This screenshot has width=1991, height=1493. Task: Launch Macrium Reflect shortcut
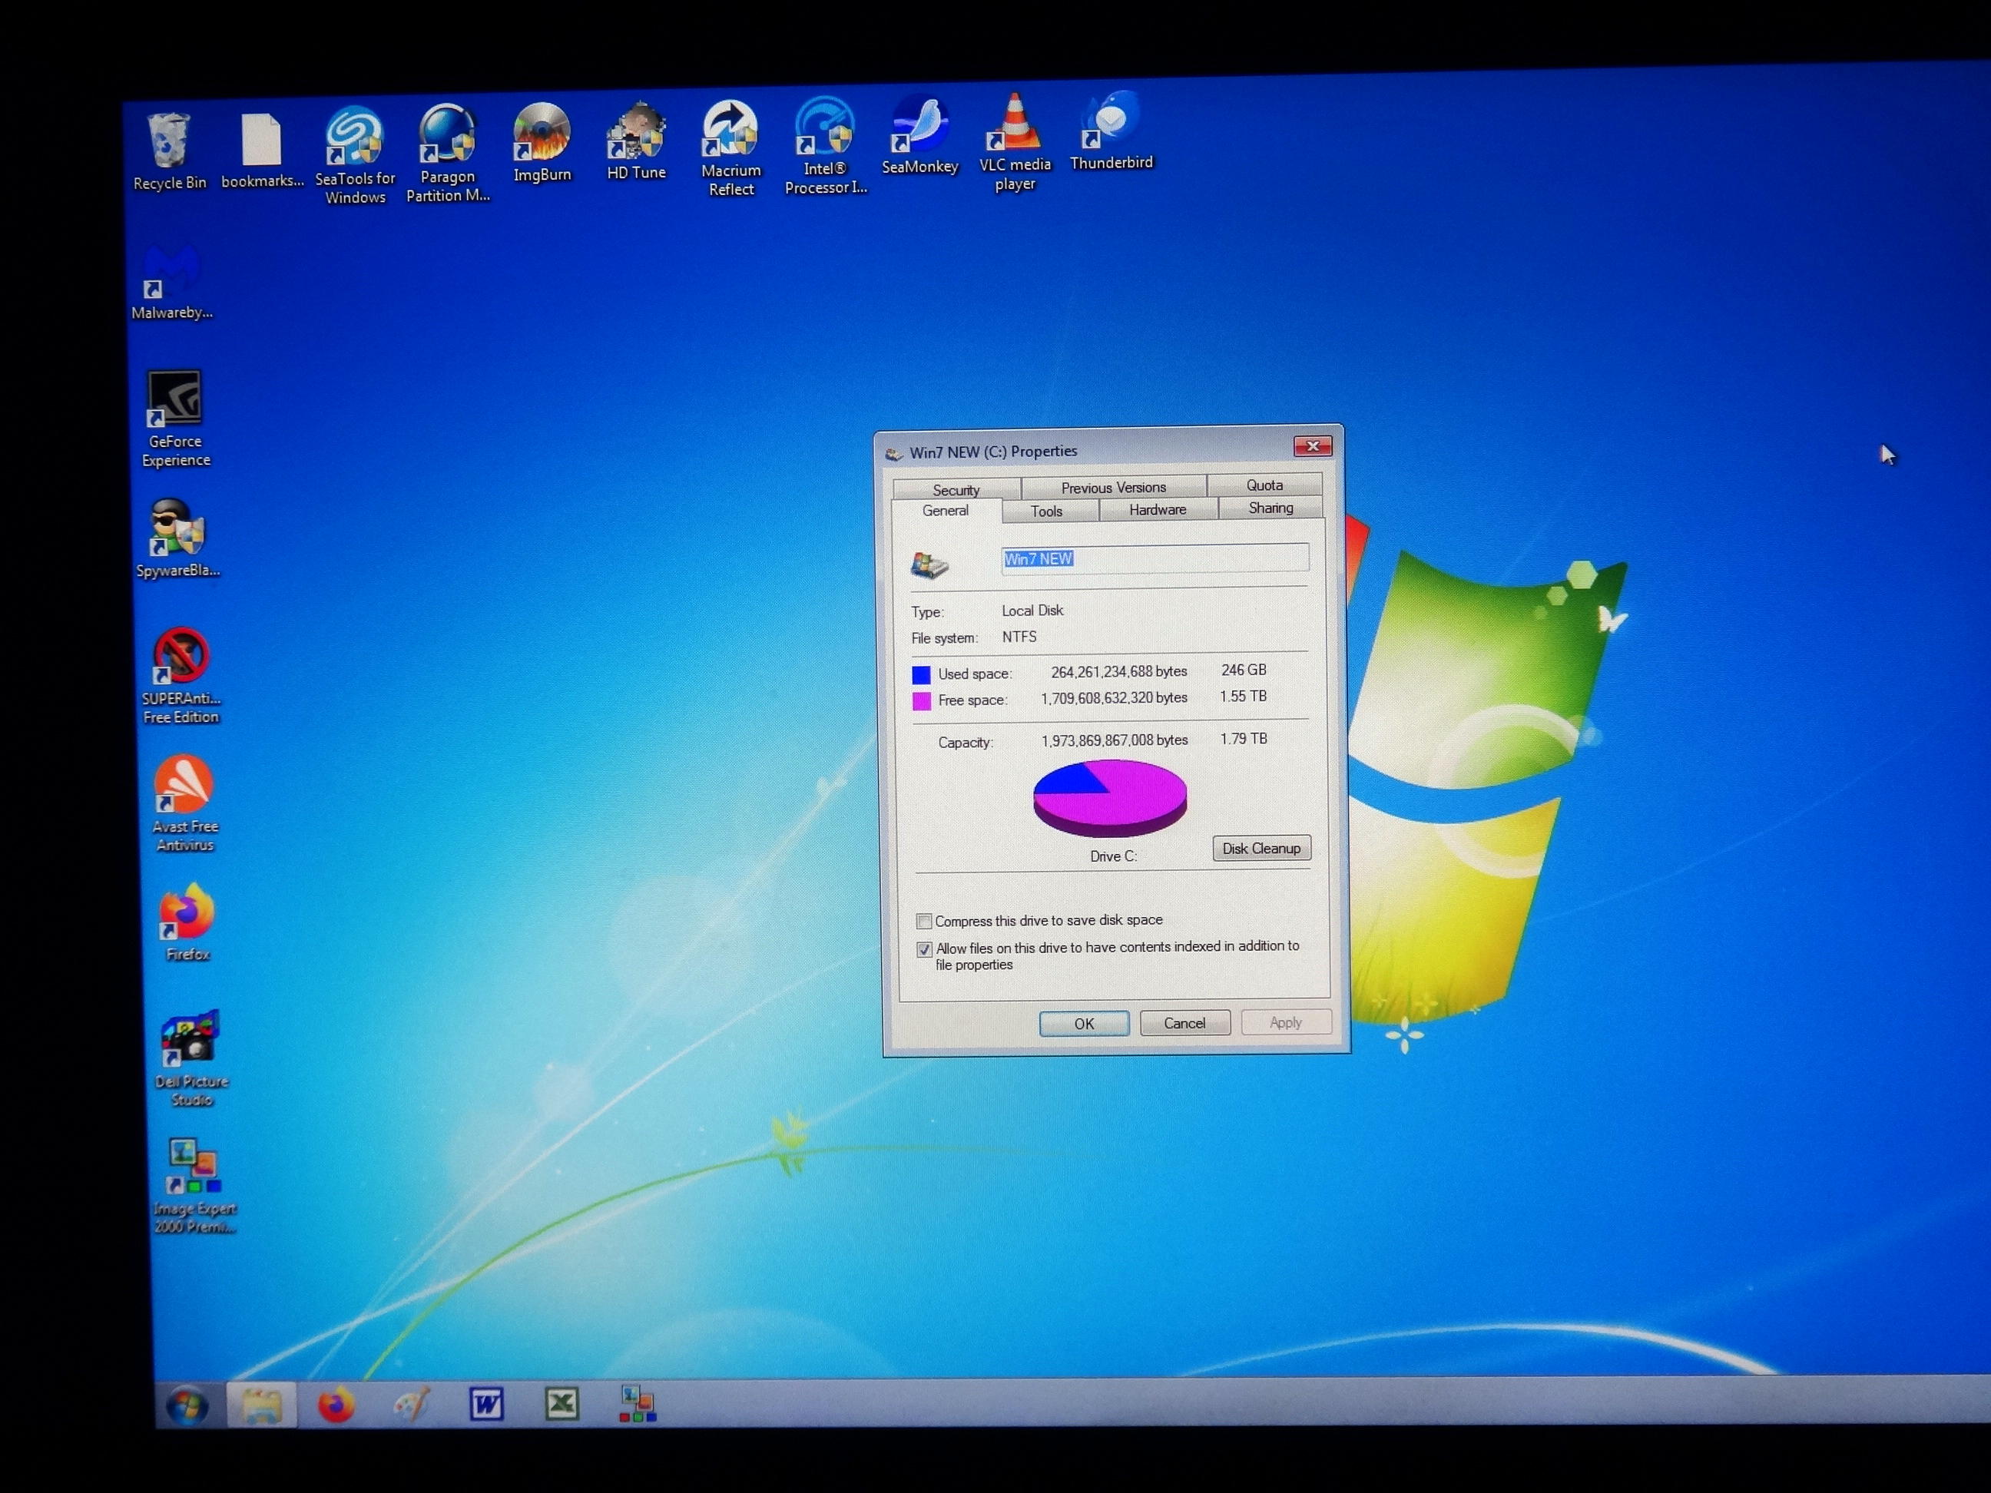730,148
